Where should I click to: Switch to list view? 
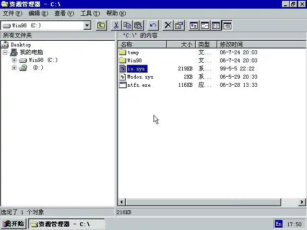[x=216, y=25]
